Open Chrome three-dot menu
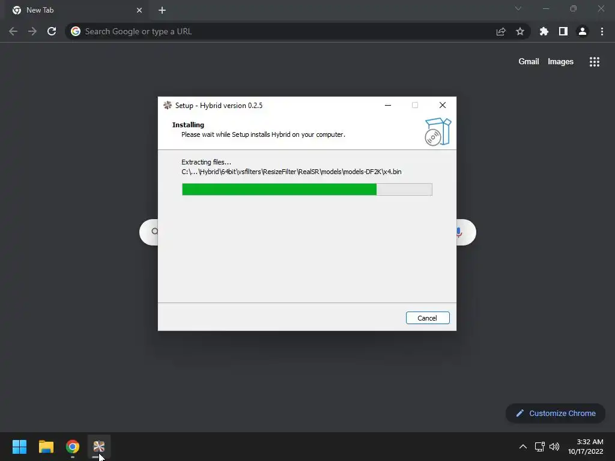The height and width of the screenshot is (461, 615). 602,31
